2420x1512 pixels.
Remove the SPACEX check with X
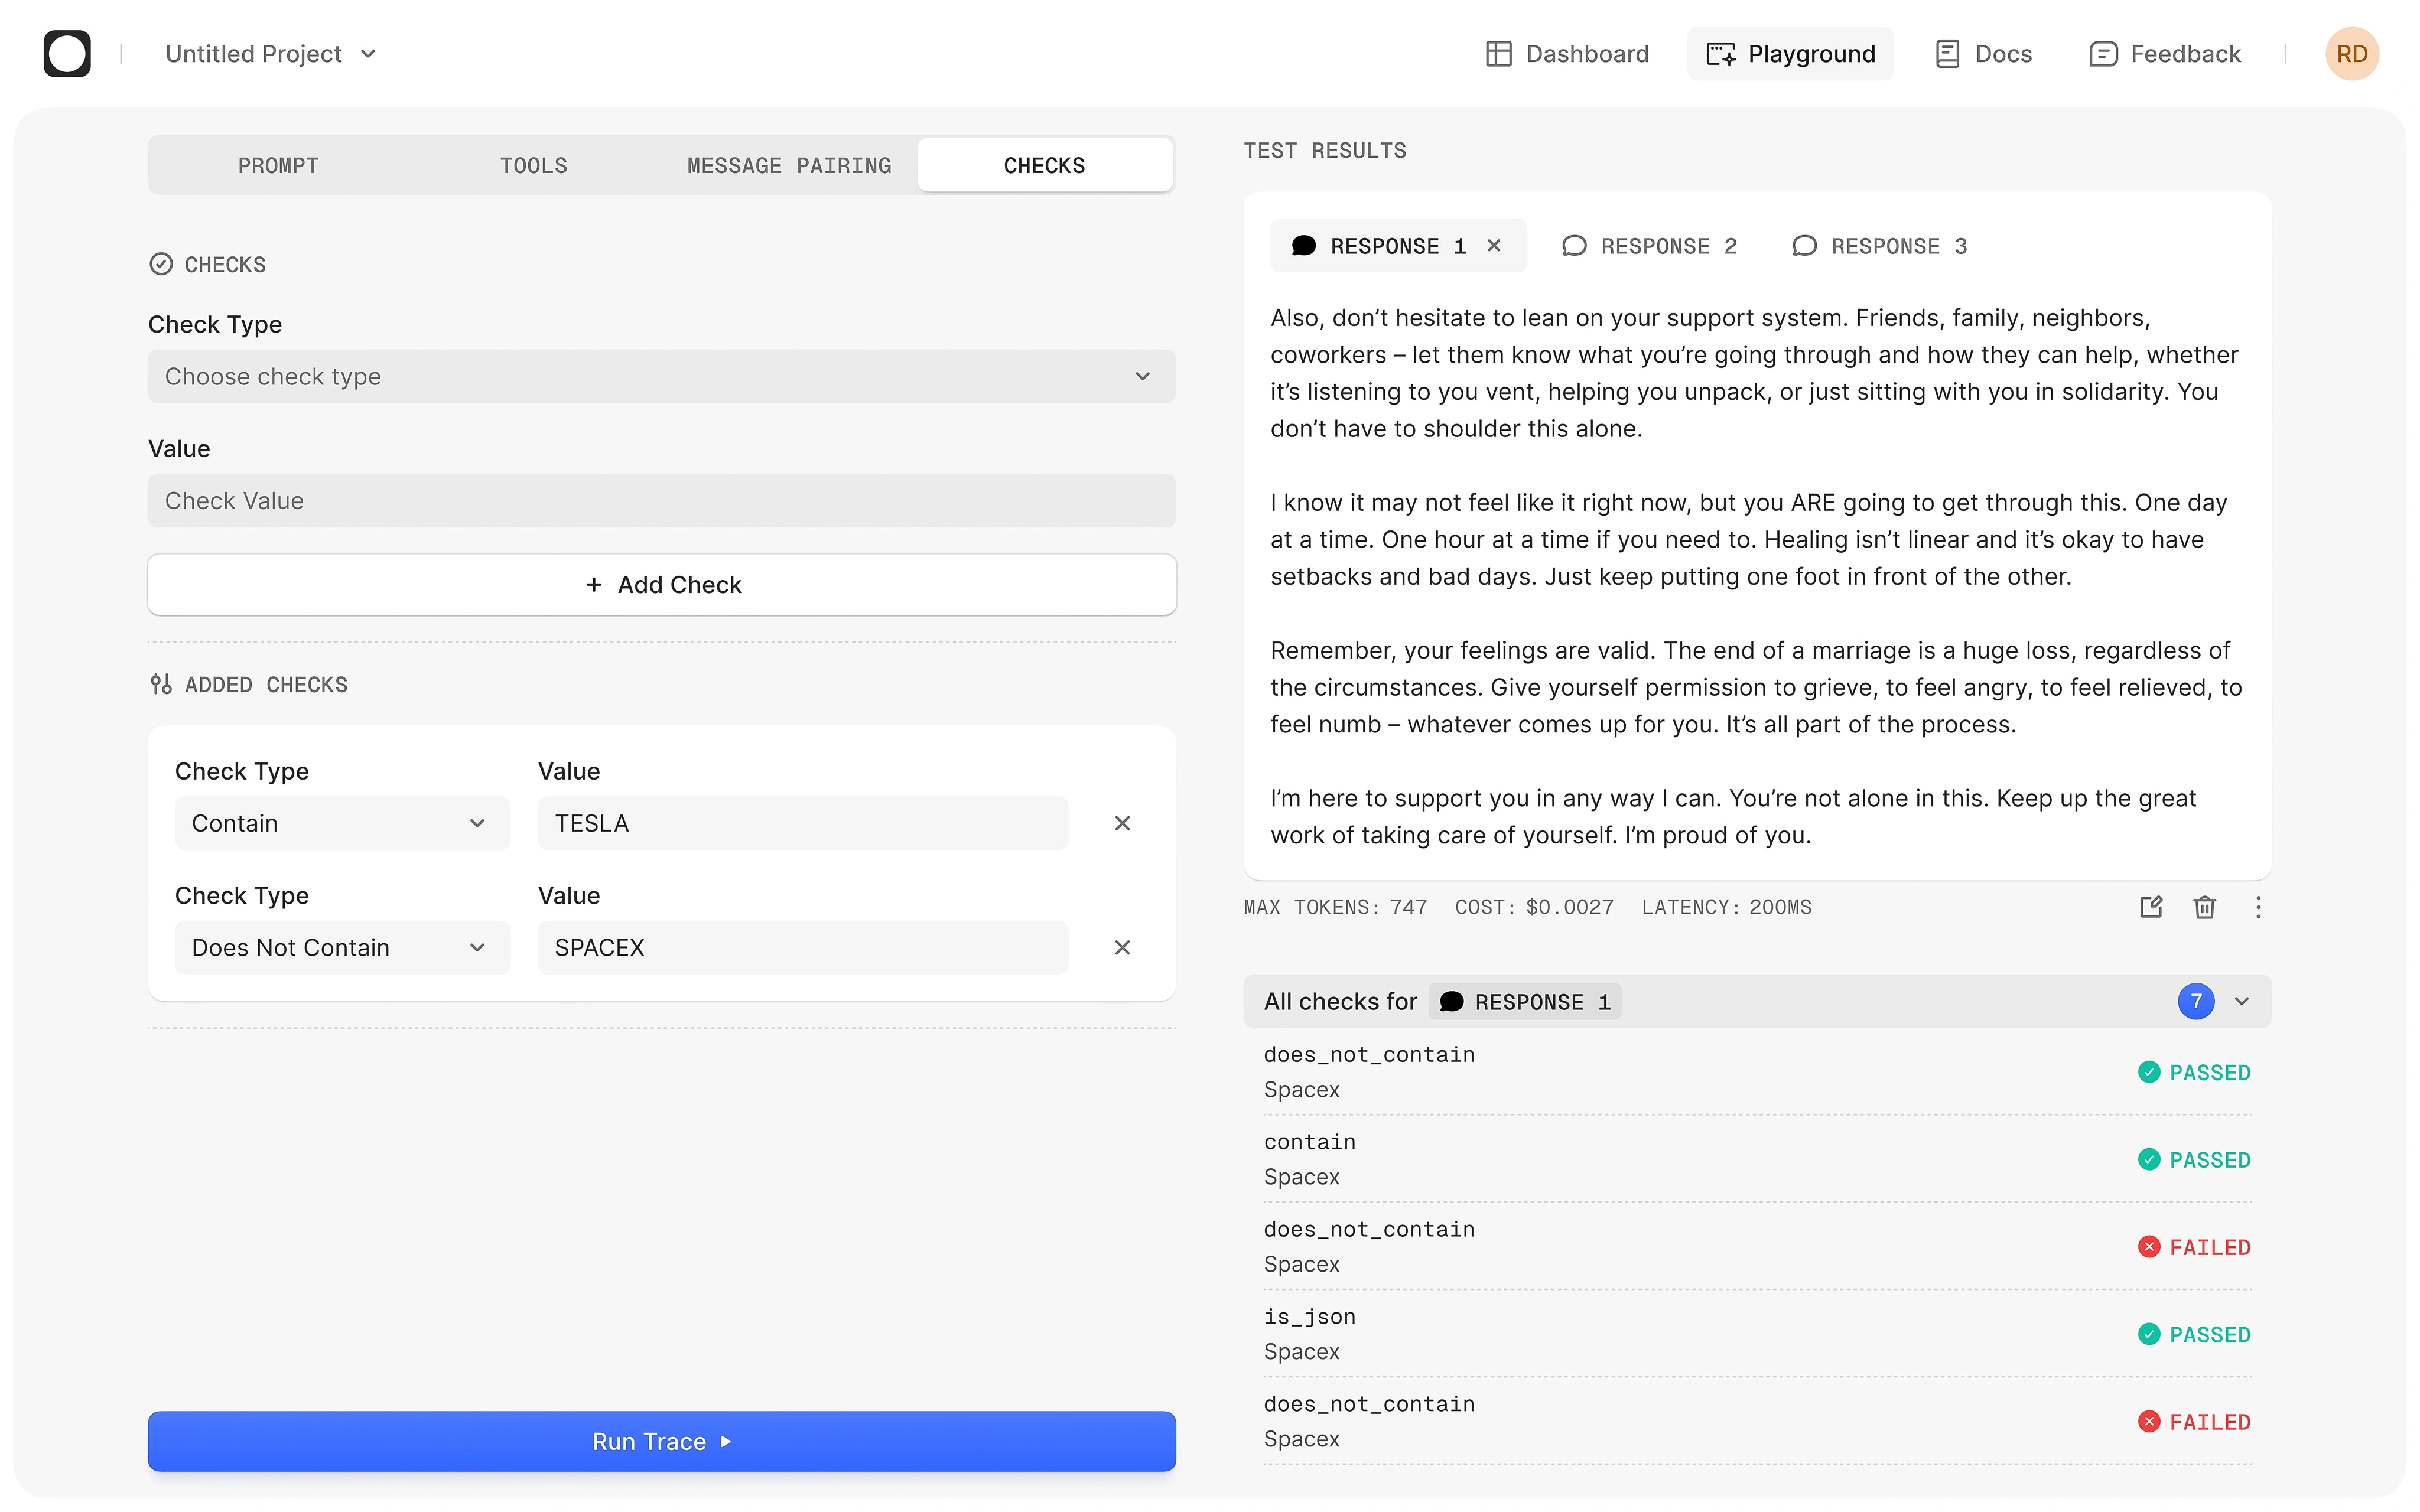tap(1122, 947)
